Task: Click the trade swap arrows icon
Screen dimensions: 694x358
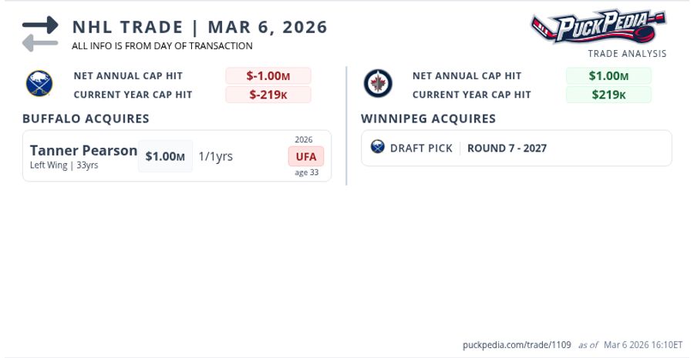Action: 40,34
